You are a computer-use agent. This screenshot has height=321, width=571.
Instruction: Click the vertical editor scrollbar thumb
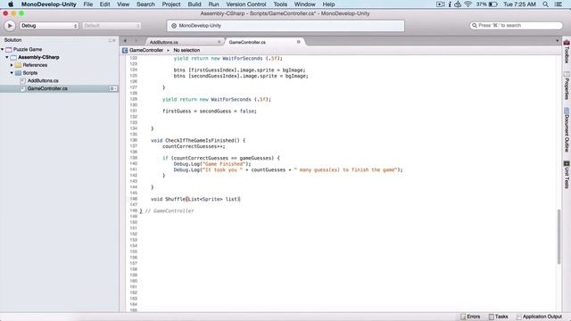click(559, 236)
